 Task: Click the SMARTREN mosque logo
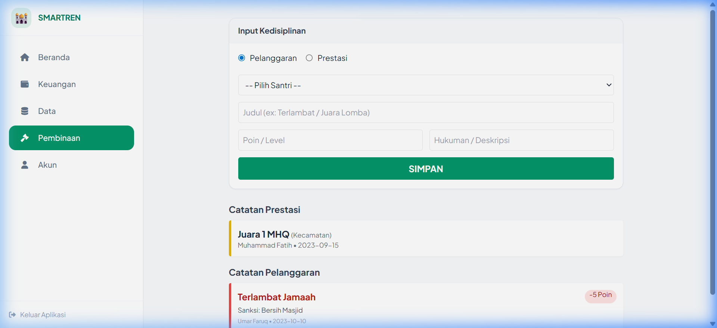pos(21,18)
